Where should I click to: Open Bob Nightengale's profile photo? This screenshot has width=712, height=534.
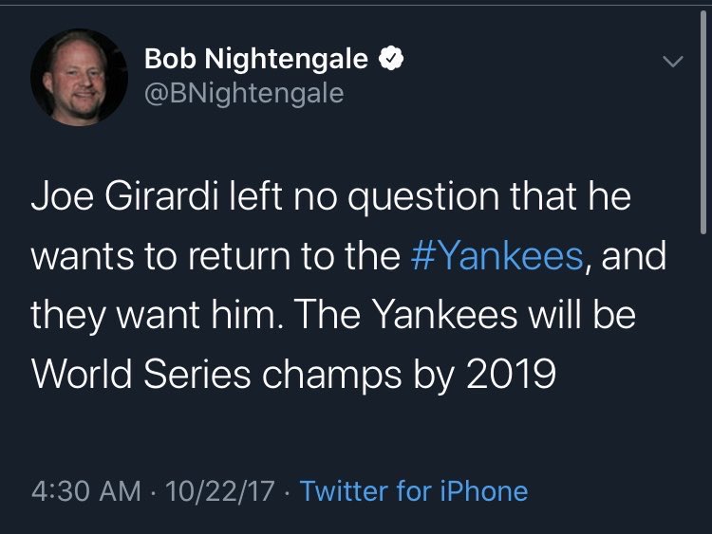(x=79, y=76)
